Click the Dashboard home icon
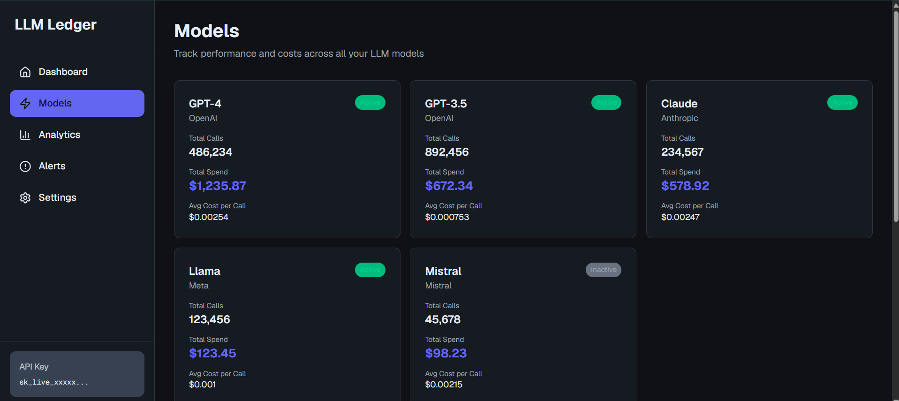The width and height of the screenshot is (899, 401). (25, 72)
